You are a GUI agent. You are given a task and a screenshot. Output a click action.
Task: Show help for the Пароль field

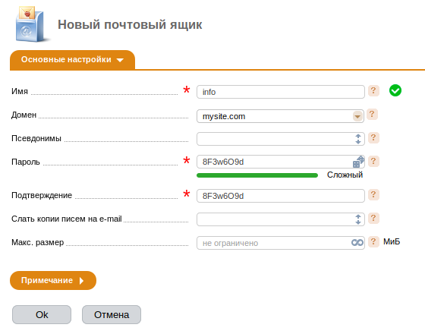pos(373,161)
